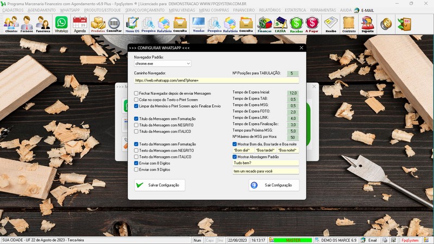Screen dimensions: 434x244
Task: Open the Menu OS icon
Action: coord(132,24)
